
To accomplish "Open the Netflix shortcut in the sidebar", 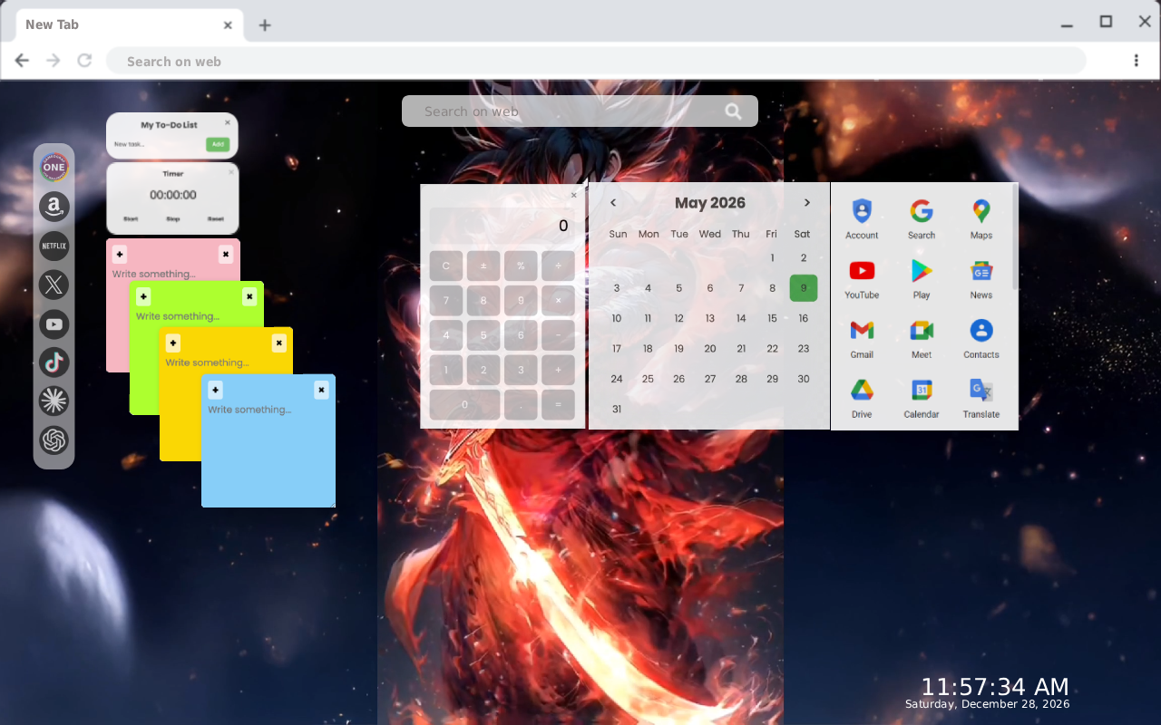I will tap(54, 246).
